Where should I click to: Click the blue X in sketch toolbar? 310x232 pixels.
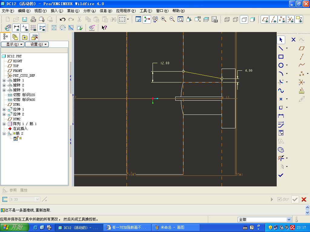pos(293,40)
